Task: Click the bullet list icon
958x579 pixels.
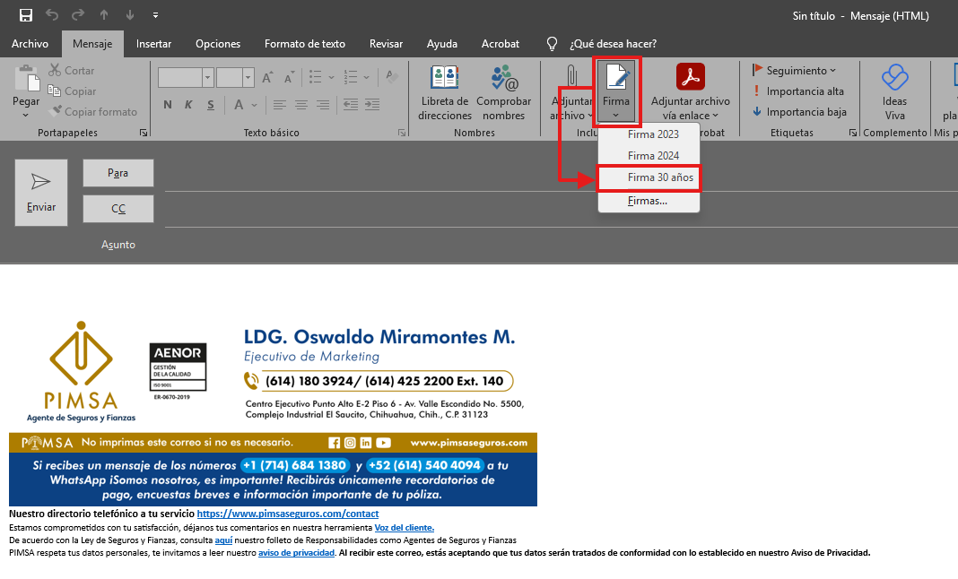Action: pos(315,78)
